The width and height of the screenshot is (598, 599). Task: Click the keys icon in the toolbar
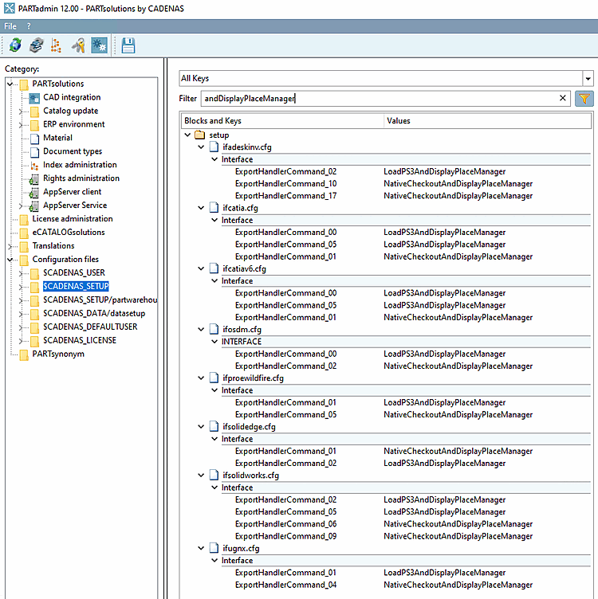78,46
